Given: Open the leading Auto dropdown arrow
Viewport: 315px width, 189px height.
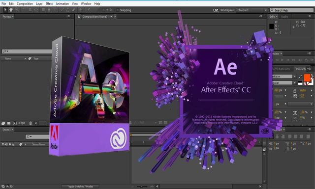Looking at the screenshot, I should pos(312,90).
